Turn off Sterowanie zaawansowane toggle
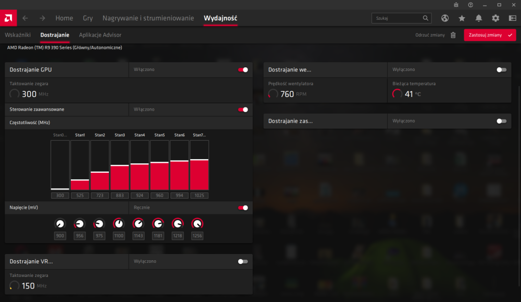 coord(243,110)
